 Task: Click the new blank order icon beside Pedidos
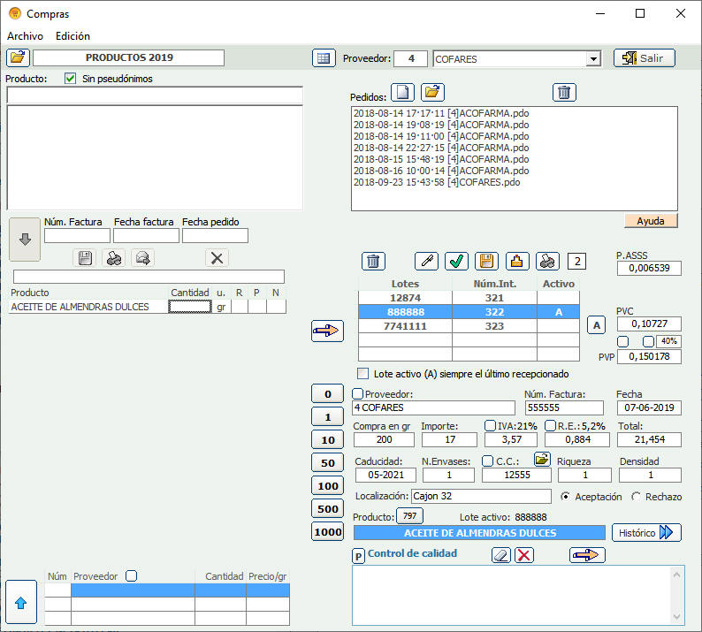(402, 92)
